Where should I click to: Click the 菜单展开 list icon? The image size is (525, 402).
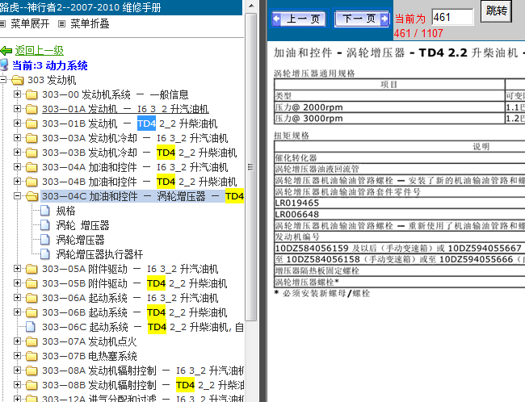click(2, 23)
